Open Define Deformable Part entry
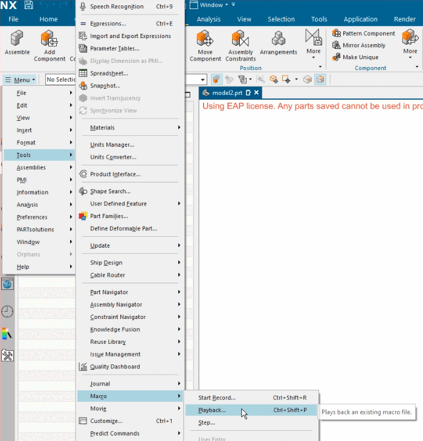 (x=130, y=228)
